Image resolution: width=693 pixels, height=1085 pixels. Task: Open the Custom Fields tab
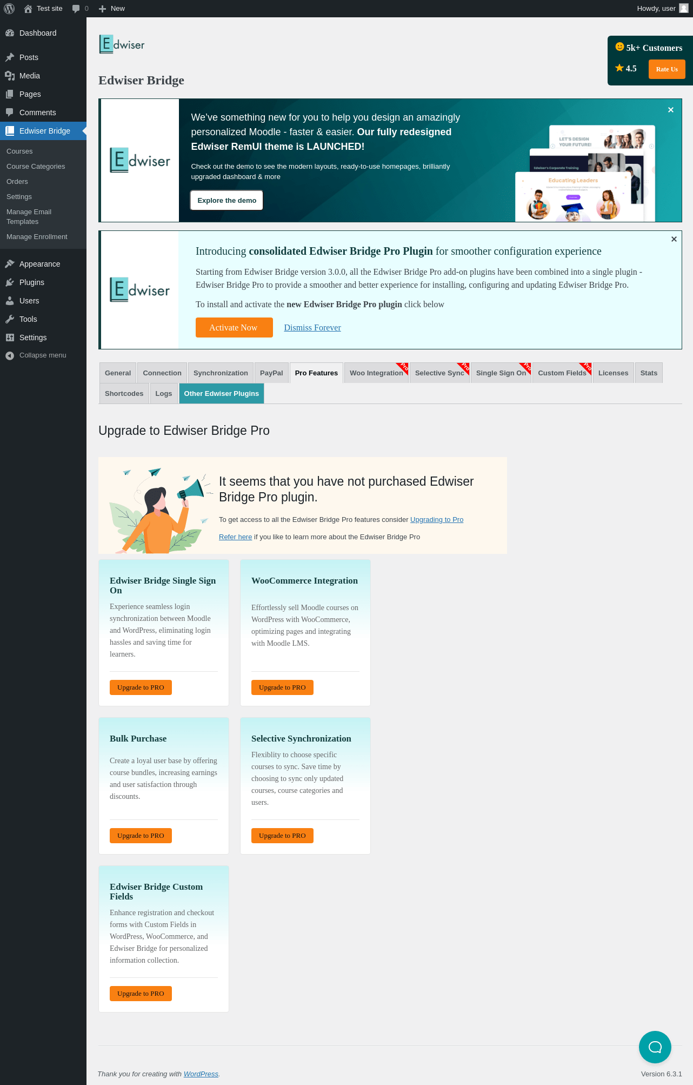pos(562,373)
